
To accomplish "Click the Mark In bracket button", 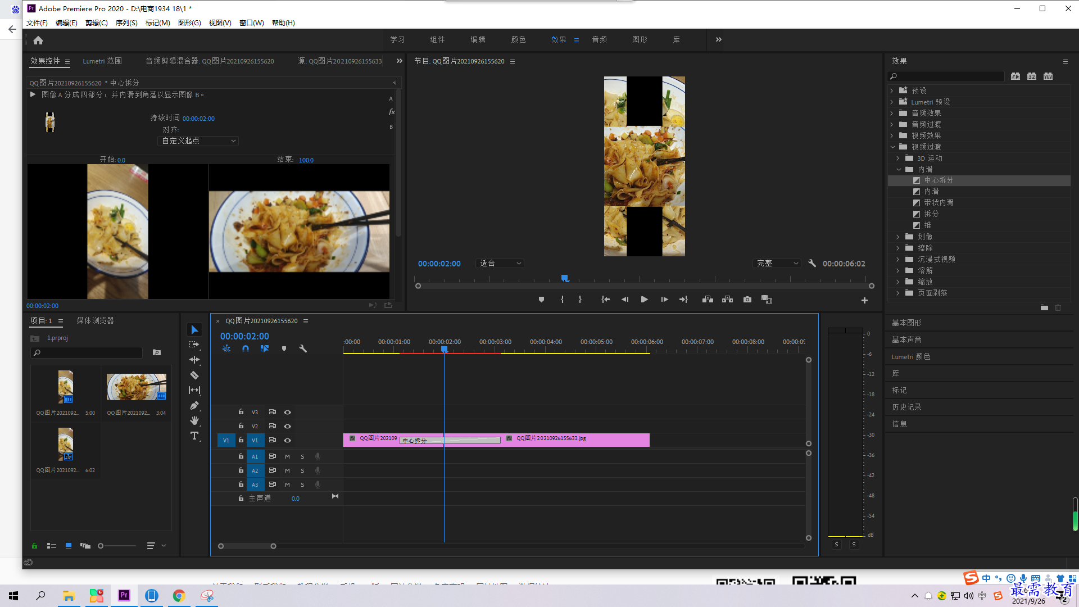I will [x=562, y=300].
